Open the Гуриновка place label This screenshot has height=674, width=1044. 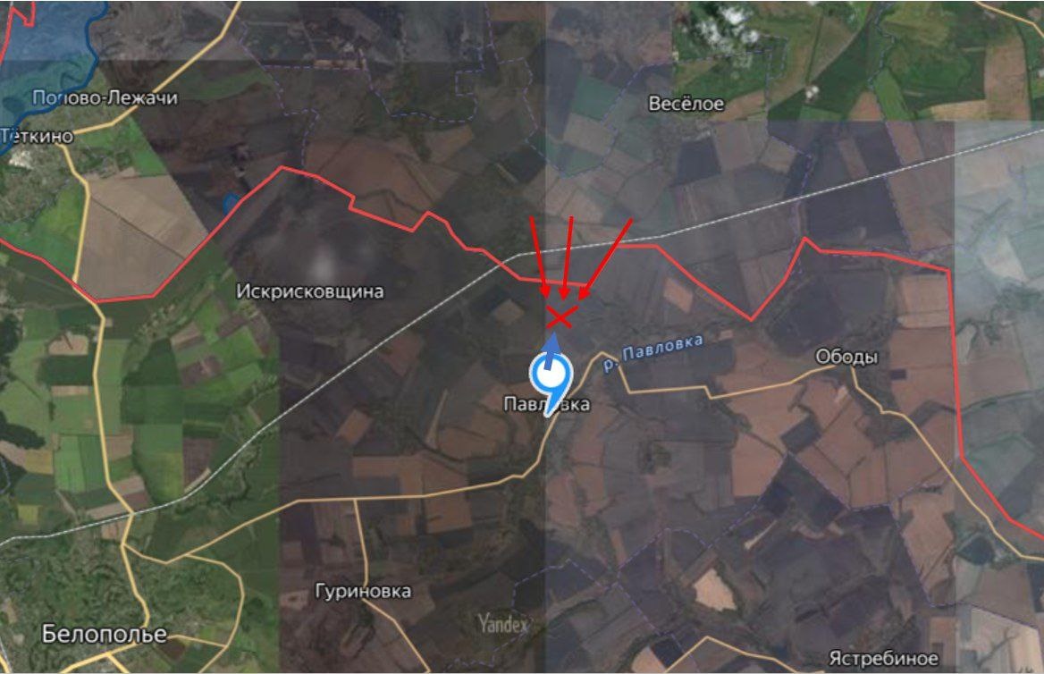[x=363, y=591]
